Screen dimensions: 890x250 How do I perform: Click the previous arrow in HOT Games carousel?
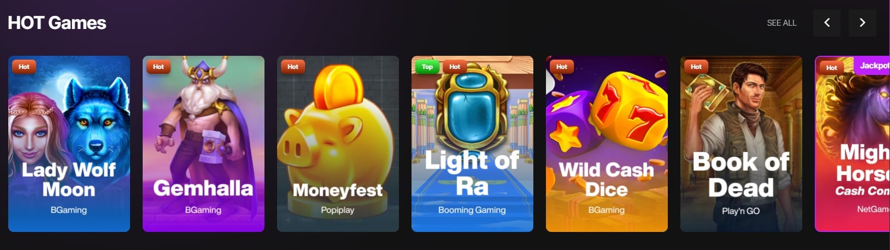click(x=827, y=22)
